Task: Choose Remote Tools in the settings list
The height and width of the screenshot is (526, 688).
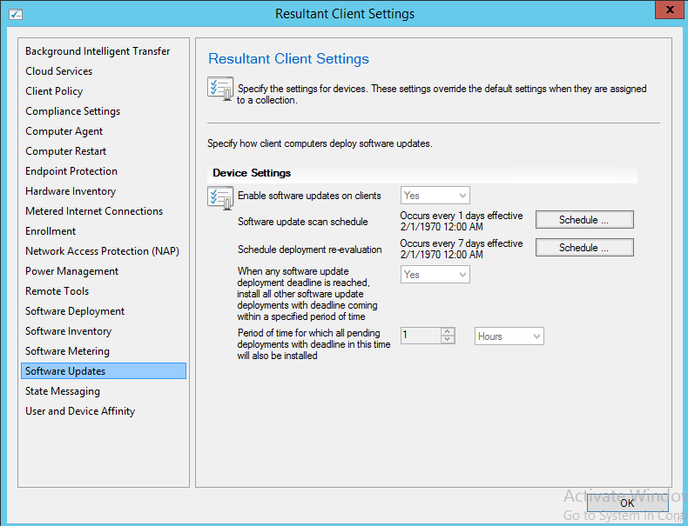Action: (x=57, y=291)
